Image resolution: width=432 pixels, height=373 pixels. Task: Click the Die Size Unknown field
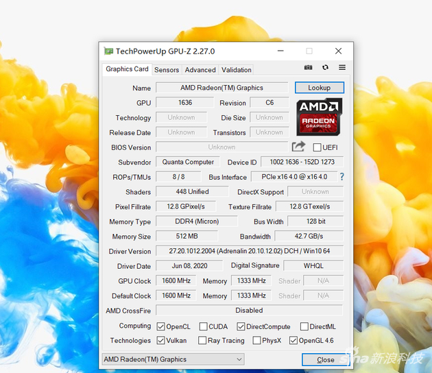tap(269, 117)
